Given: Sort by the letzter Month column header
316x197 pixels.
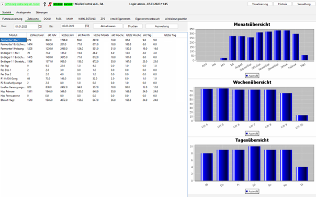Looking at the screenshot, I should [x=101, y=35].
